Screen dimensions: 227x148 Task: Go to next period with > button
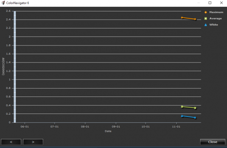tap(33, 142)
